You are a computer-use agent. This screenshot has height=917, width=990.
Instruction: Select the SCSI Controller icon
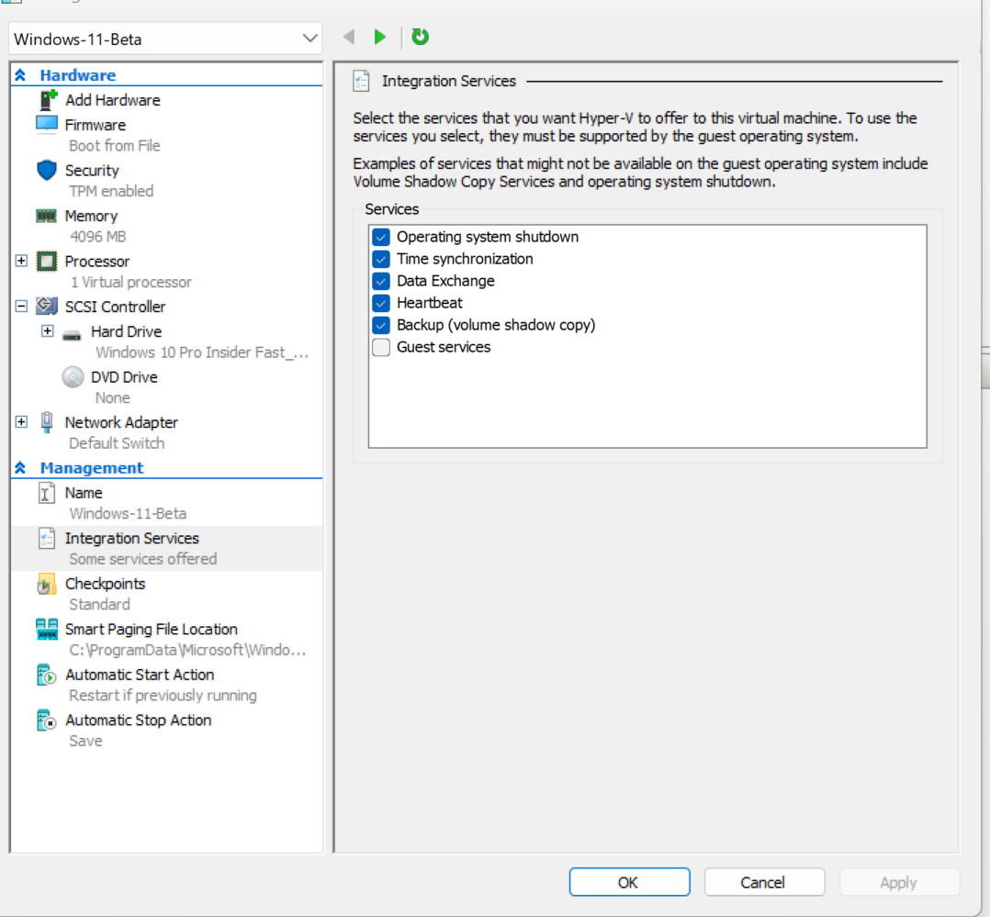(x=47, y=306)
